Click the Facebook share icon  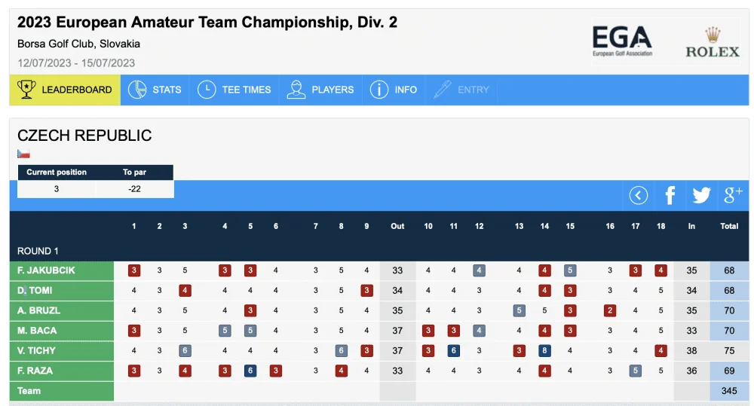tap(670, 196)
